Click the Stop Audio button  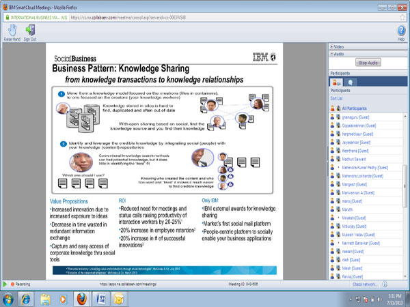coord(368,63)
